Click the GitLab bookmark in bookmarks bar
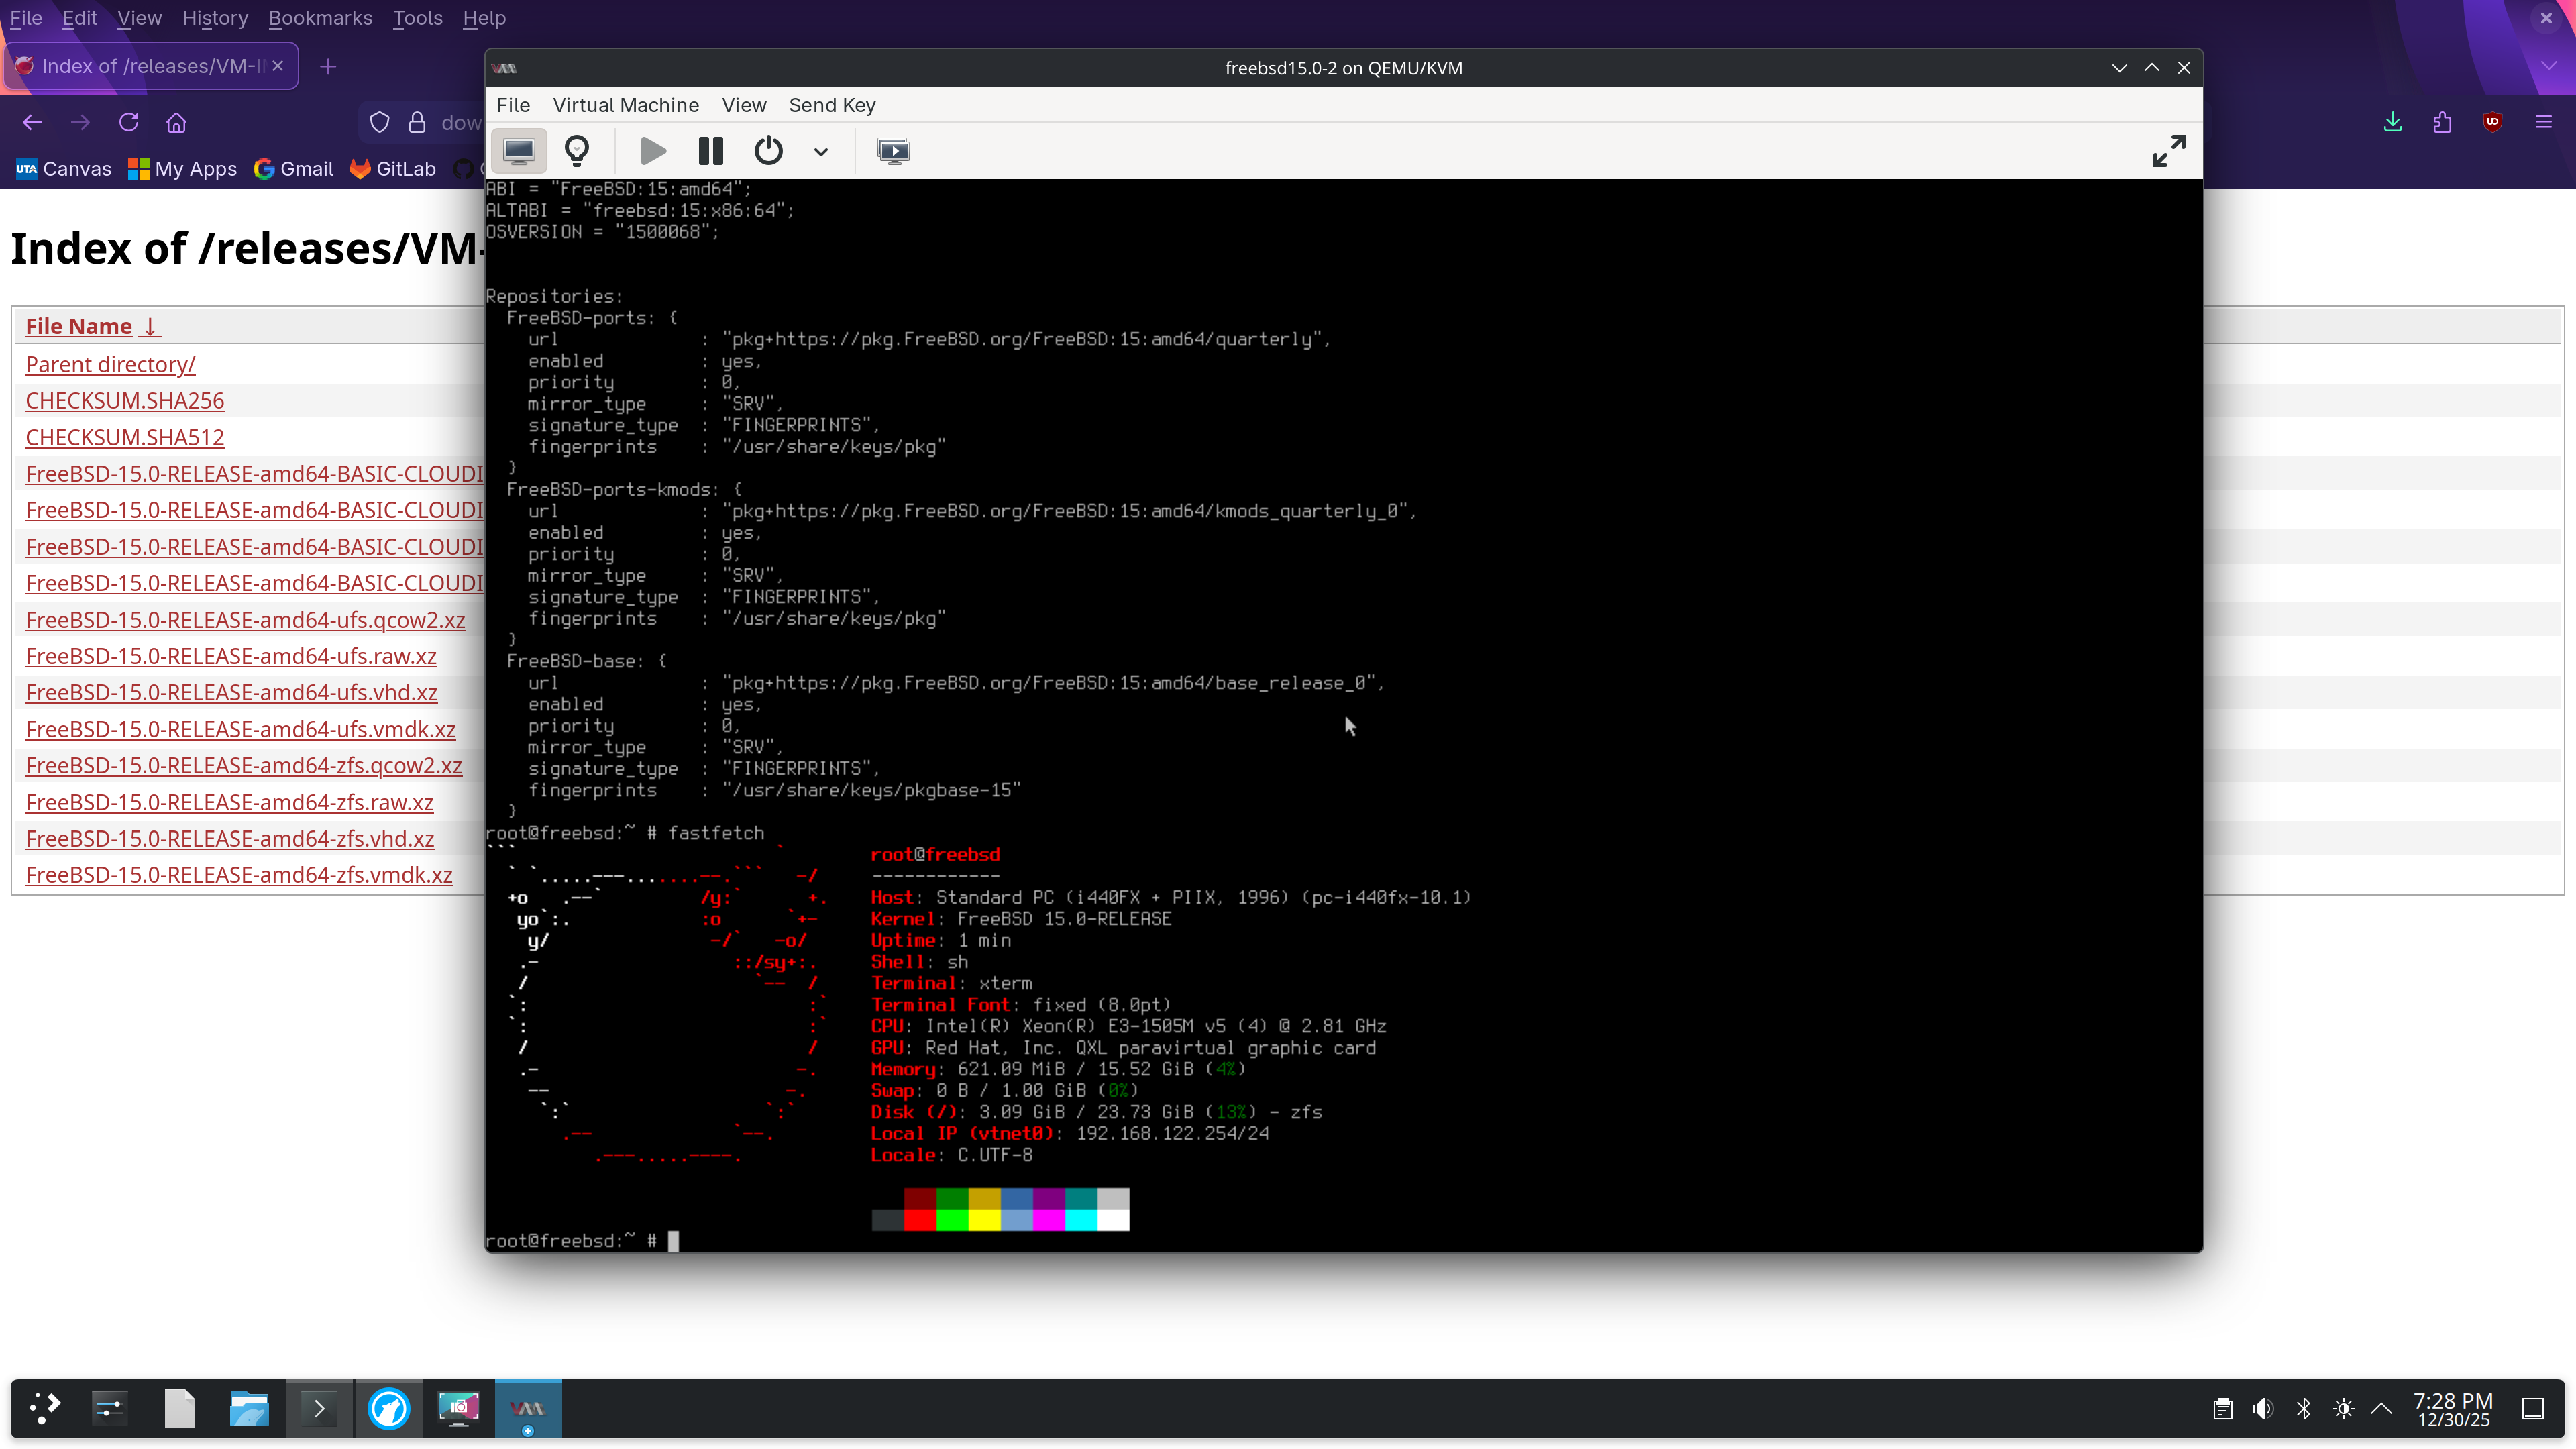The height and width of the screenshot is (1449, 2576). tap(392, 169)
